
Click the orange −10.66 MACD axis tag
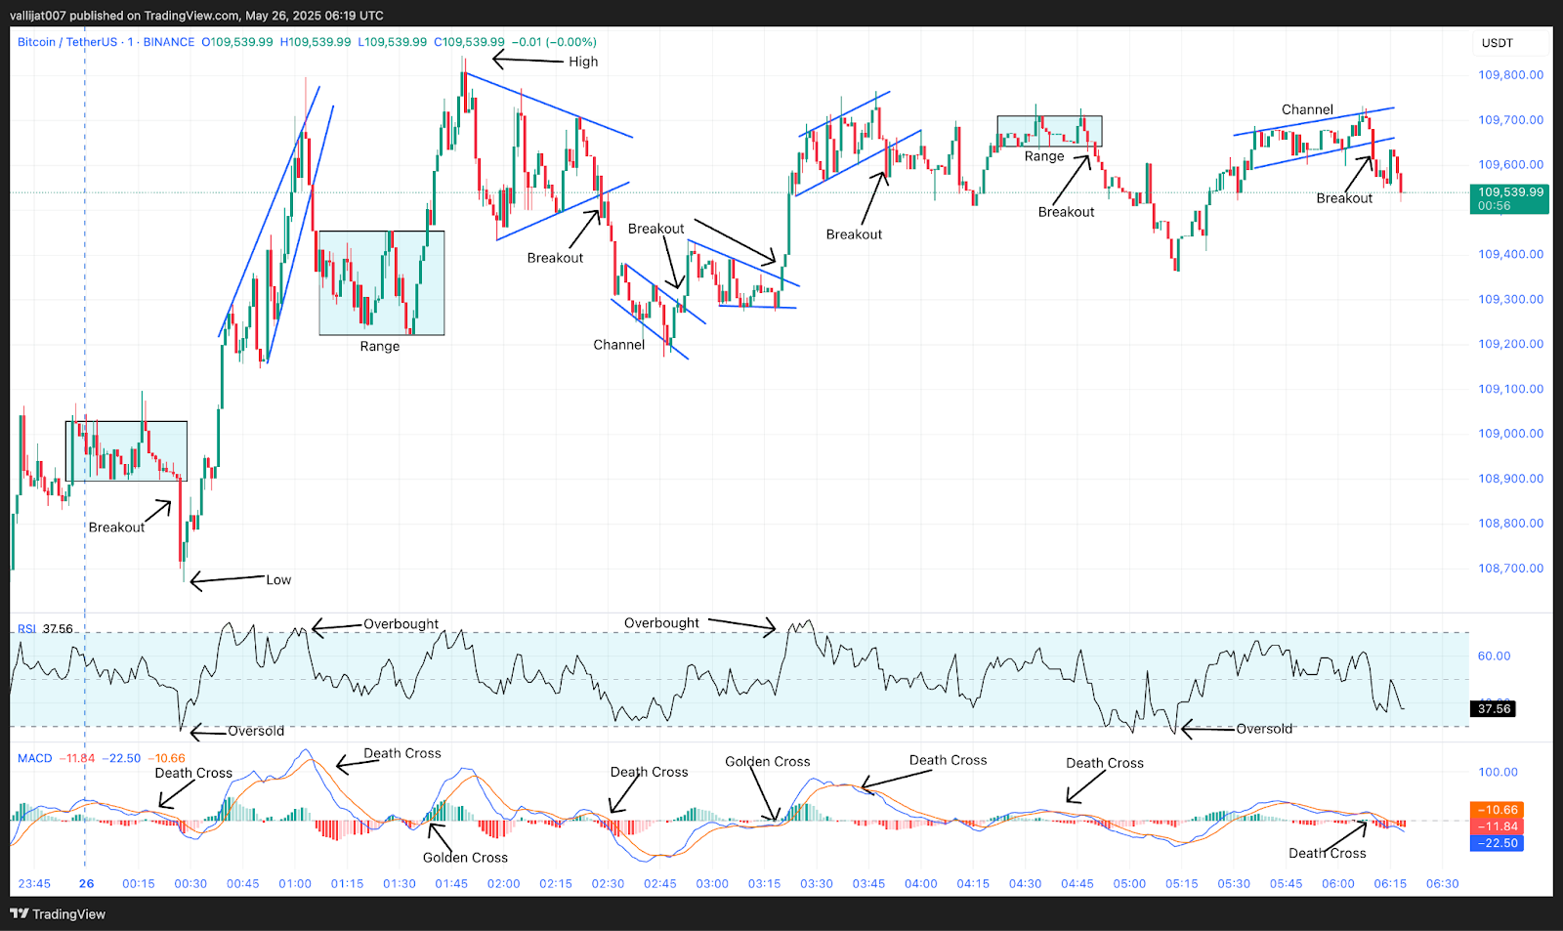[1496, 810]
